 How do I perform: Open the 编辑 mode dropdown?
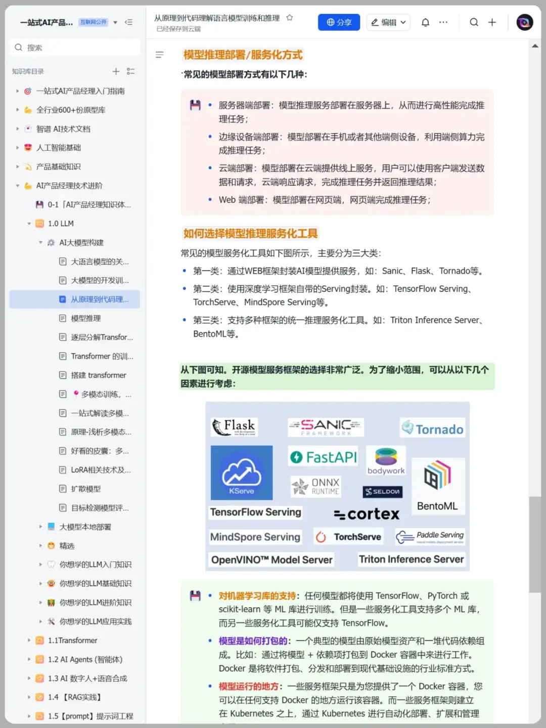click(388, 22)
